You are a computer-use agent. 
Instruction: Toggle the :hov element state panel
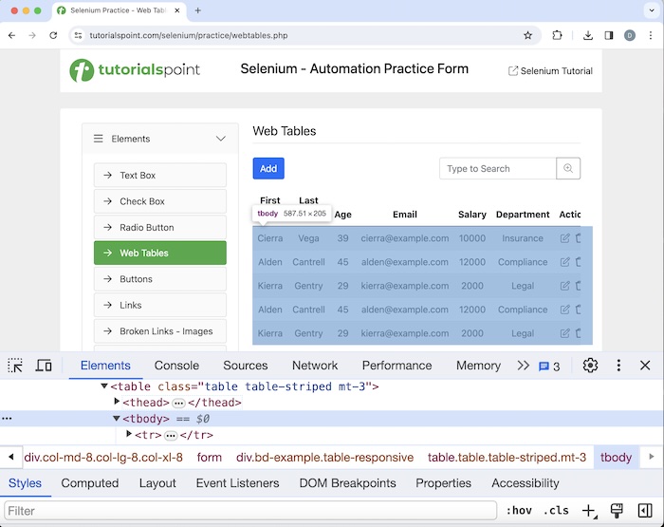coord(518,511)
